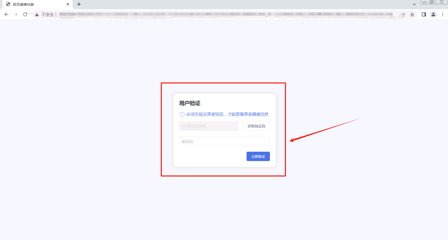Click into the 验证码 input field

point(224,142)
